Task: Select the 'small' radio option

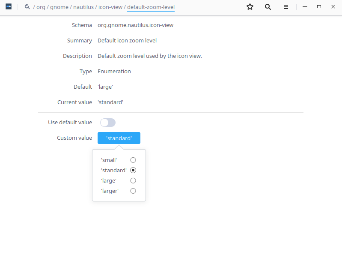Action: (133, 160)
